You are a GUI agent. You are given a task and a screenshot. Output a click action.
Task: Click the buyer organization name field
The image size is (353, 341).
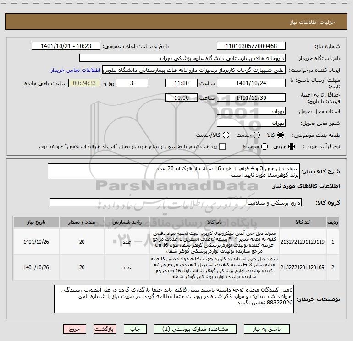pos(182,58)
